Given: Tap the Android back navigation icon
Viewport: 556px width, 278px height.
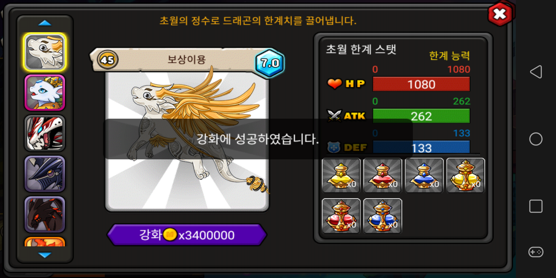Looking at the screenshot, I should pyautogui.click(x=536, y=72).
